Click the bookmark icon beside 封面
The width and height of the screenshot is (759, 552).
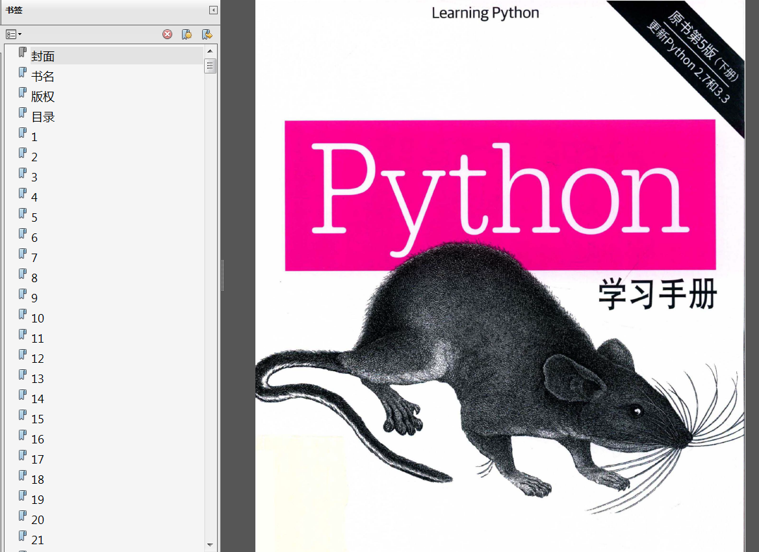(22, 52)
